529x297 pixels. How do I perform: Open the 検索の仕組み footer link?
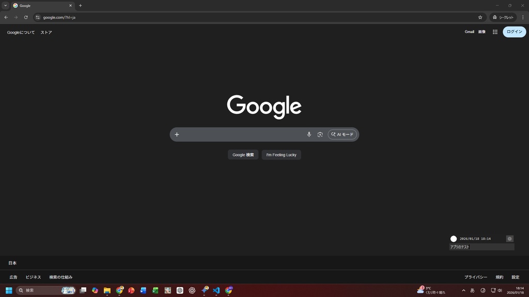61,277
